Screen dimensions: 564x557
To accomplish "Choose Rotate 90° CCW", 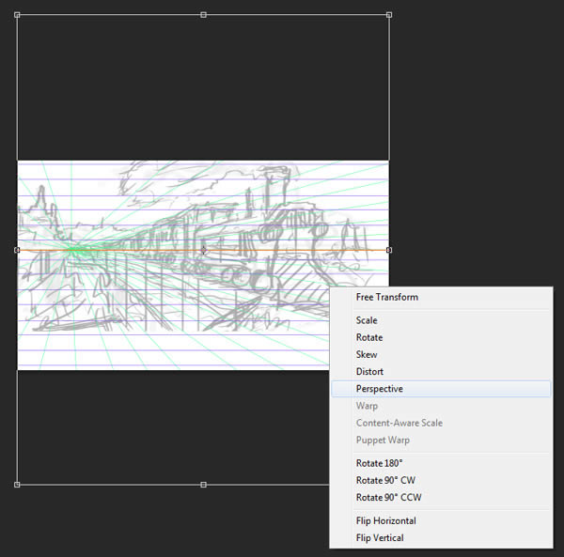I will point(441,497).
